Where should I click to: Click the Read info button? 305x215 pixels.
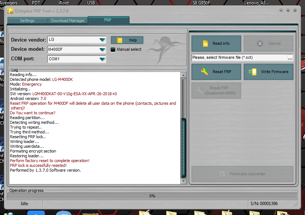coord(216,43)
